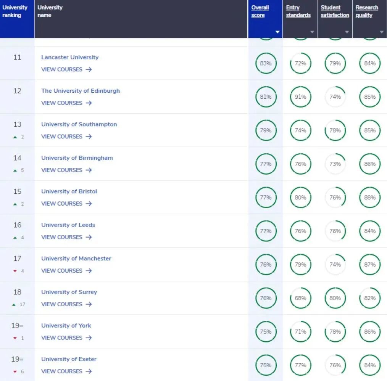Image resolution: width=387 pixels, height=381 pixels.
Task: Open University of Southampton page
Action: pos(79,124)
